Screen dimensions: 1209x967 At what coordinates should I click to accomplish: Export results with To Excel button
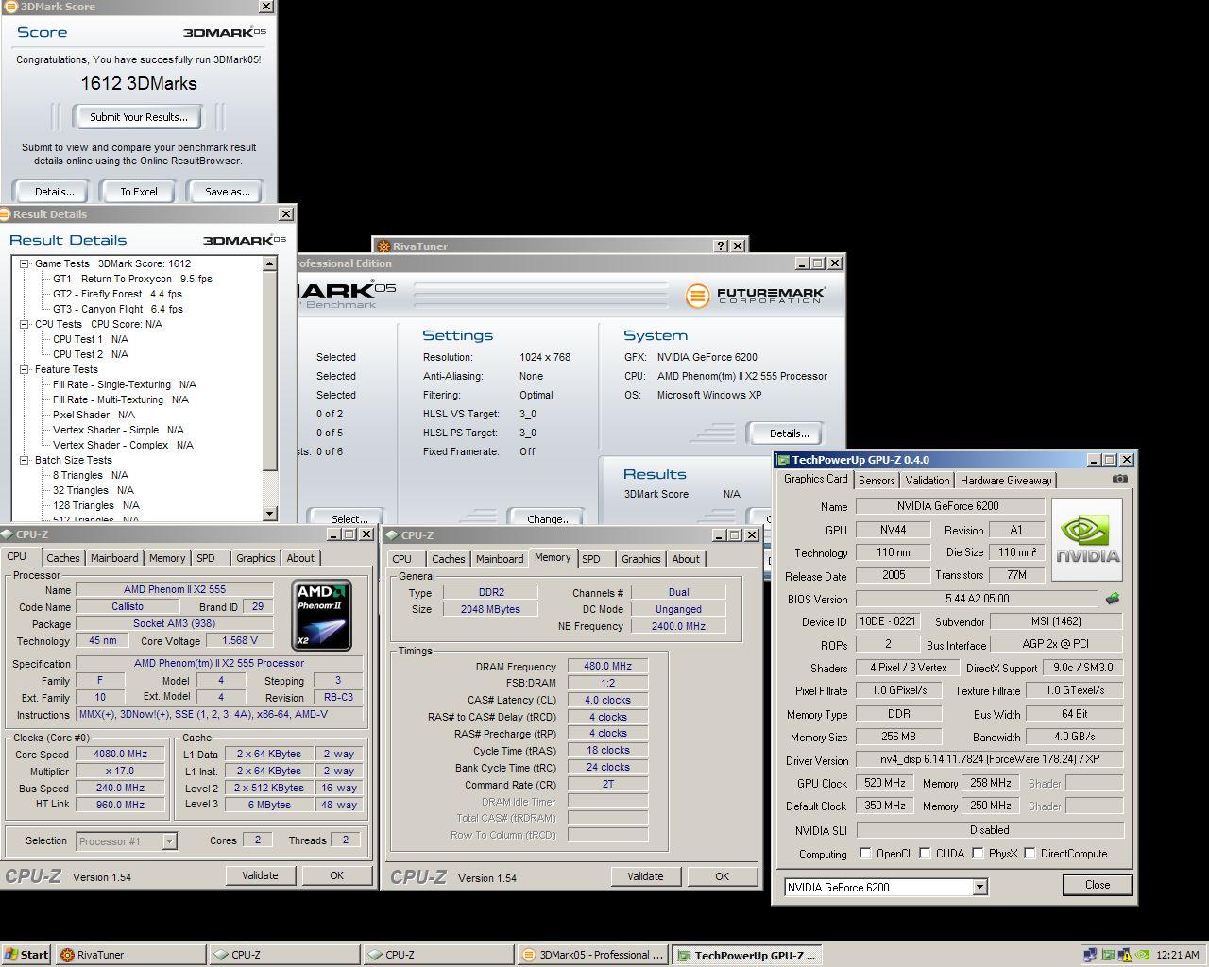pyautogui.click(x=139, y=192)
